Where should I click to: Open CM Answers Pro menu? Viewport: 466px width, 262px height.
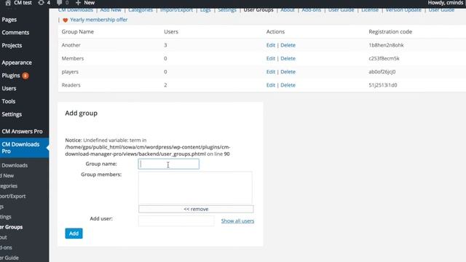pyautogui.click(x=22, y=131)
